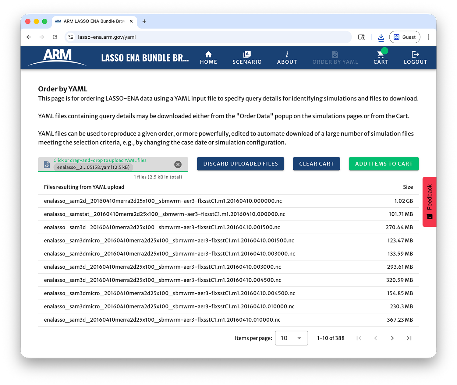Click the ARM logo in the navigation bar

pyautogui.click(x=57, y=57)
